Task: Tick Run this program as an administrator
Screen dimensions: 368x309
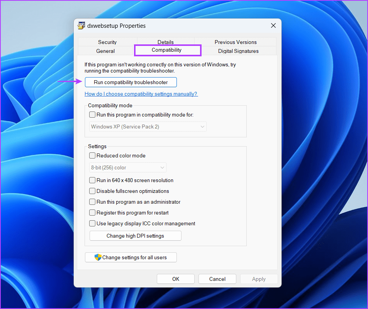Action: coord(92,202)
